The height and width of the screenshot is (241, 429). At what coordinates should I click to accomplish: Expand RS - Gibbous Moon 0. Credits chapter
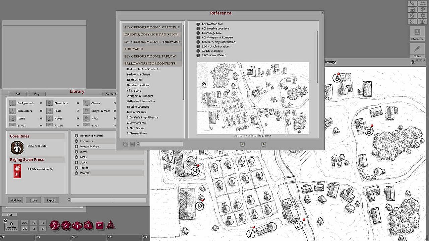(x=152, y=27)
